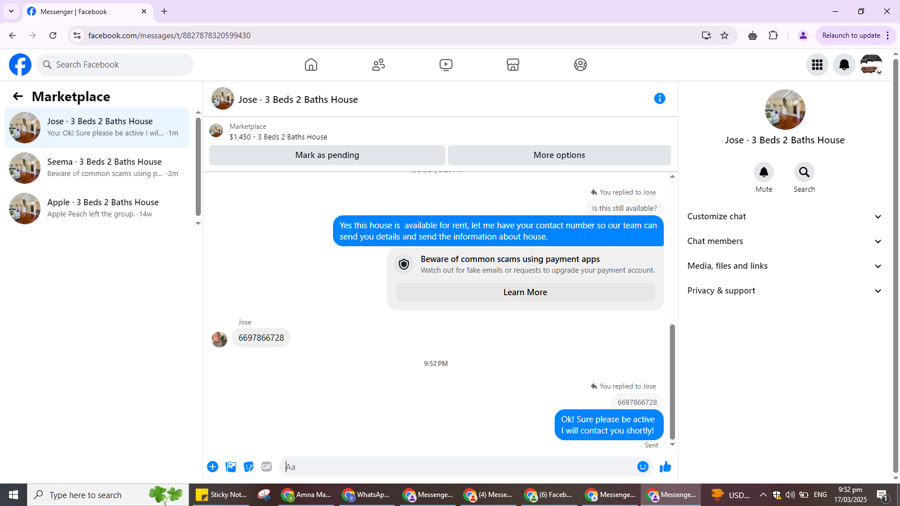
Task: Open the account profile picture menu
Action: coord(871,65)
